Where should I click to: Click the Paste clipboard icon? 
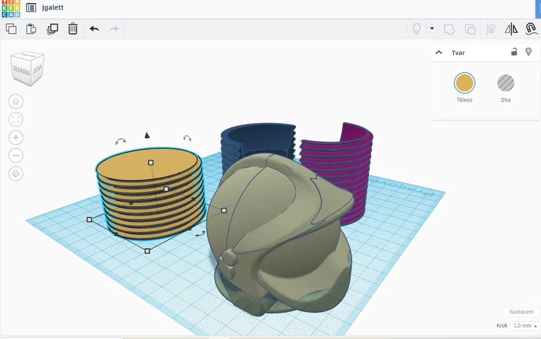[x=31, y=29]
